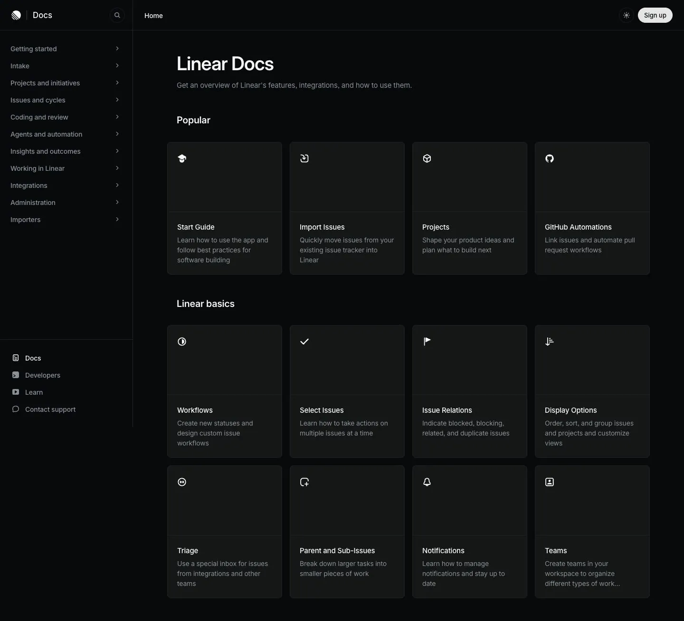Toggle light theme sun icon
Image resolution: width=684 pixels, height=621 pixels.
coord(627,15)
